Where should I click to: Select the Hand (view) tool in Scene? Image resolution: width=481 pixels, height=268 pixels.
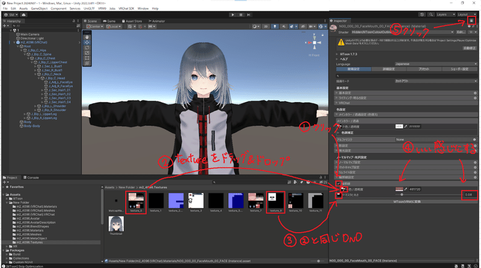[87, 37]
